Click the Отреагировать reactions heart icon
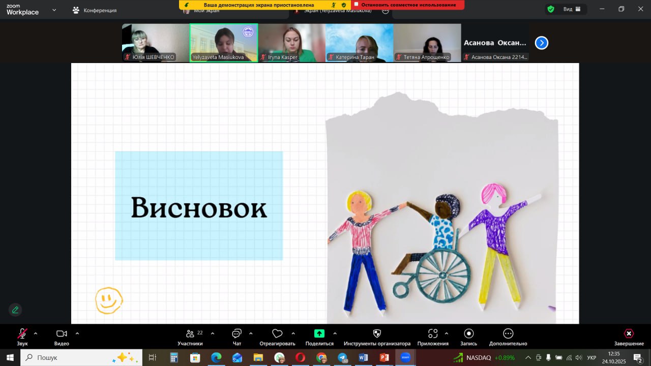The image size is (651, 366). tap(277, 334)
